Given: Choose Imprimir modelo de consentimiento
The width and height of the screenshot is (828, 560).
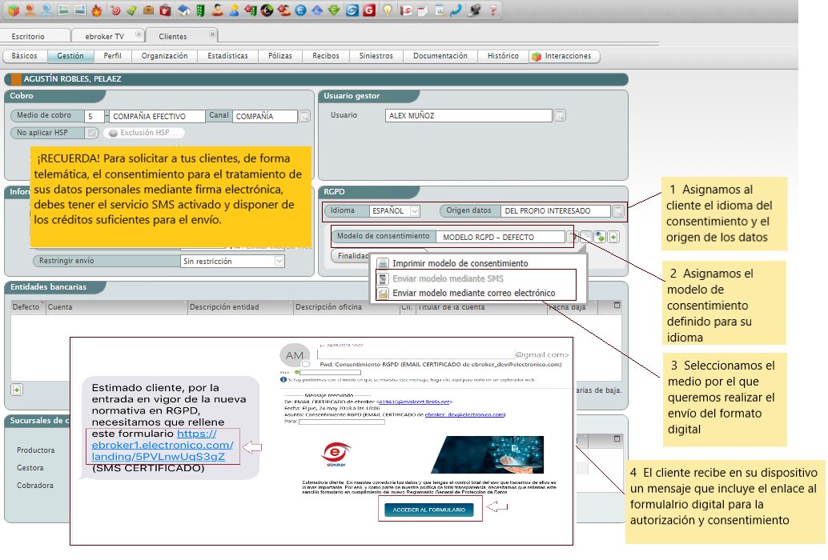Looking at the screenshot, I should (x=460, y=263).
